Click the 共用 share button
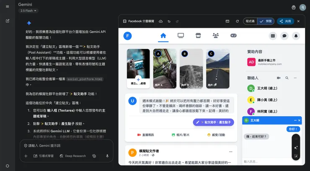 (x=285, y=21)
